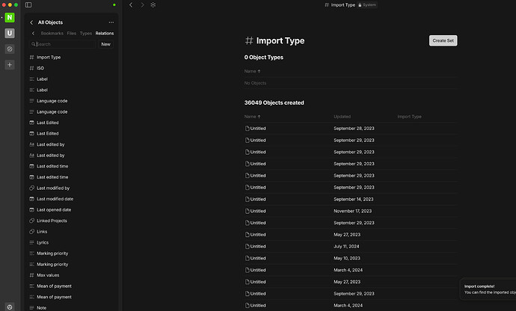Sort created objects by Updated column

(x=342, y=117)
